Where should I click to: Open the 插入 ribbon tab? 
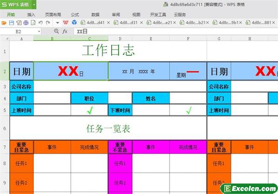[31, 15]
